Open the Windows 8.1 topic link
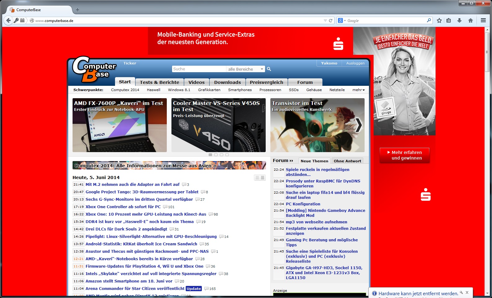Screen dimensions: 492x298 pos(179,90)
